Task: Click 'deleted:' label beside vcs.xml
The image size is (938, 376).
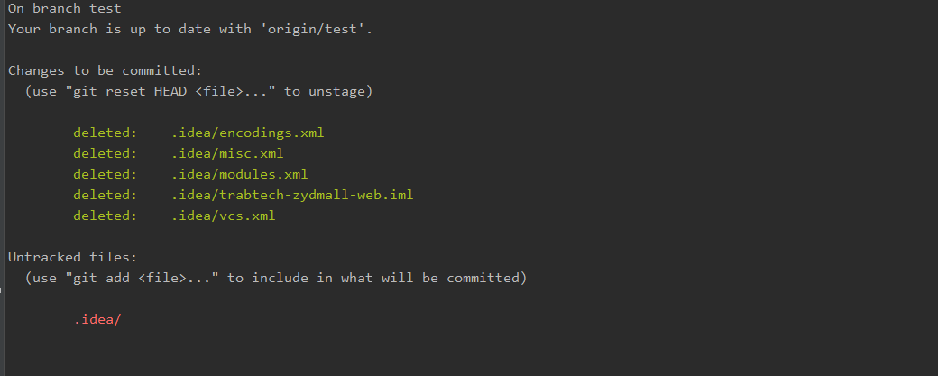Action: (106, 216)
